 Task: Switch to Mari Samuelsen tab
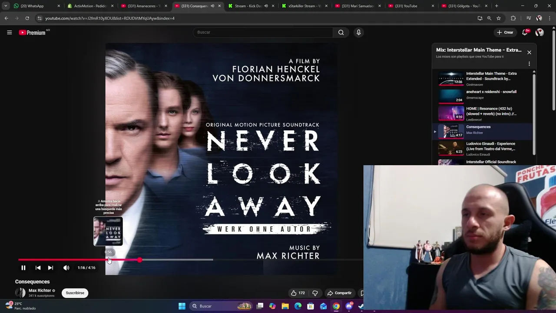[x=358, y=6]
